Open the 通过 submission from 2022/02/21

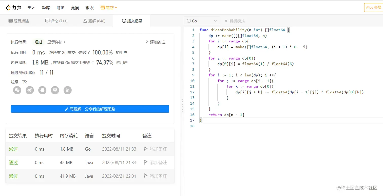pyautogui.click(x=13, y=176)
